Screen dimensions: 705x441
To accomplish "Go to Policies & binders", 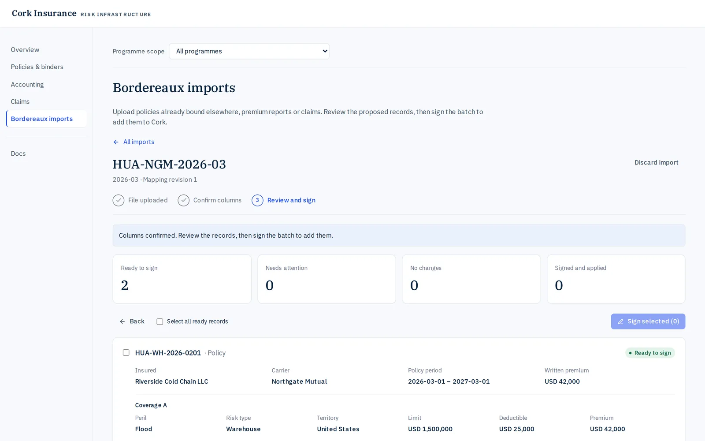I will point(46,67).
